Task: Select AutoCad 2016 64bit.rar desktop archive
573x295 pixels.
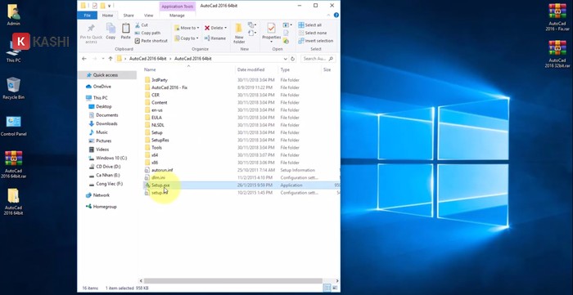Action: pyautogui.click(x=14, y=164)
